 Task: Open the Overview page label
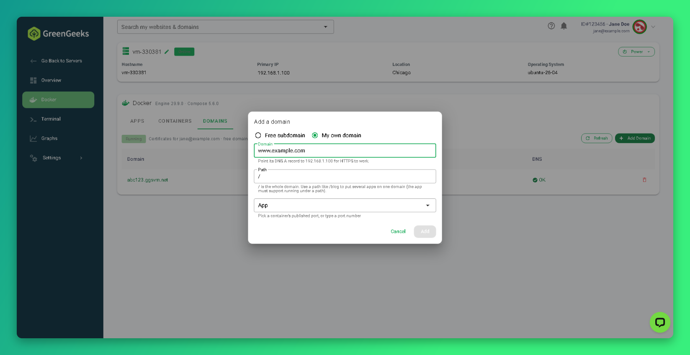(51, 80)
